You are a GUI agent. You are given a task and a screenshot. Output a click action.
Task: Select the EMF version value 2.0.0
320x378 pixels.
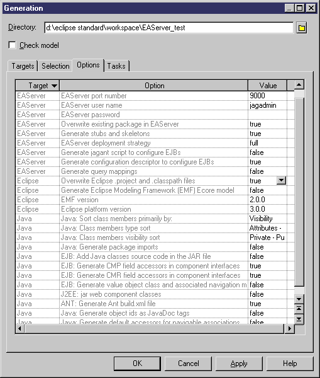pos(267,200)
